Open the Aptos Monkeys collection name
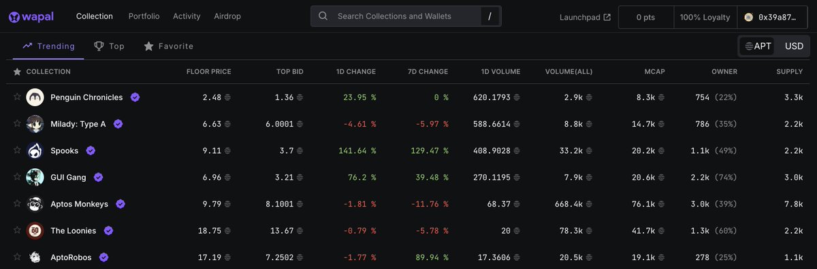817x269 pixels. pos(79,204)
